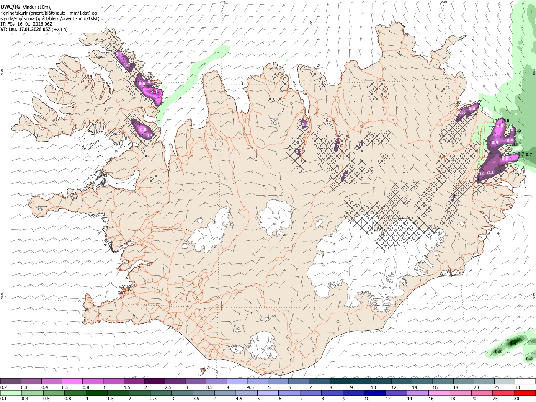Select the upper legend swatch starting at 3.5
Image resolution: width=536 pixels, height=402 pixels.
tap(216, 381)
